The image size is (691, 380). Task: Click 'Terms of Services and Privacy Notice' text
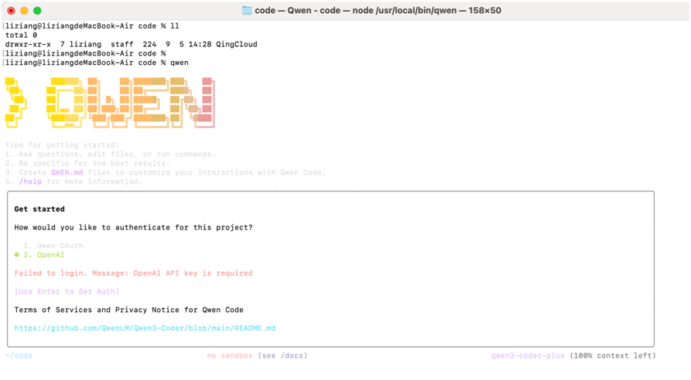click(128, 310)
